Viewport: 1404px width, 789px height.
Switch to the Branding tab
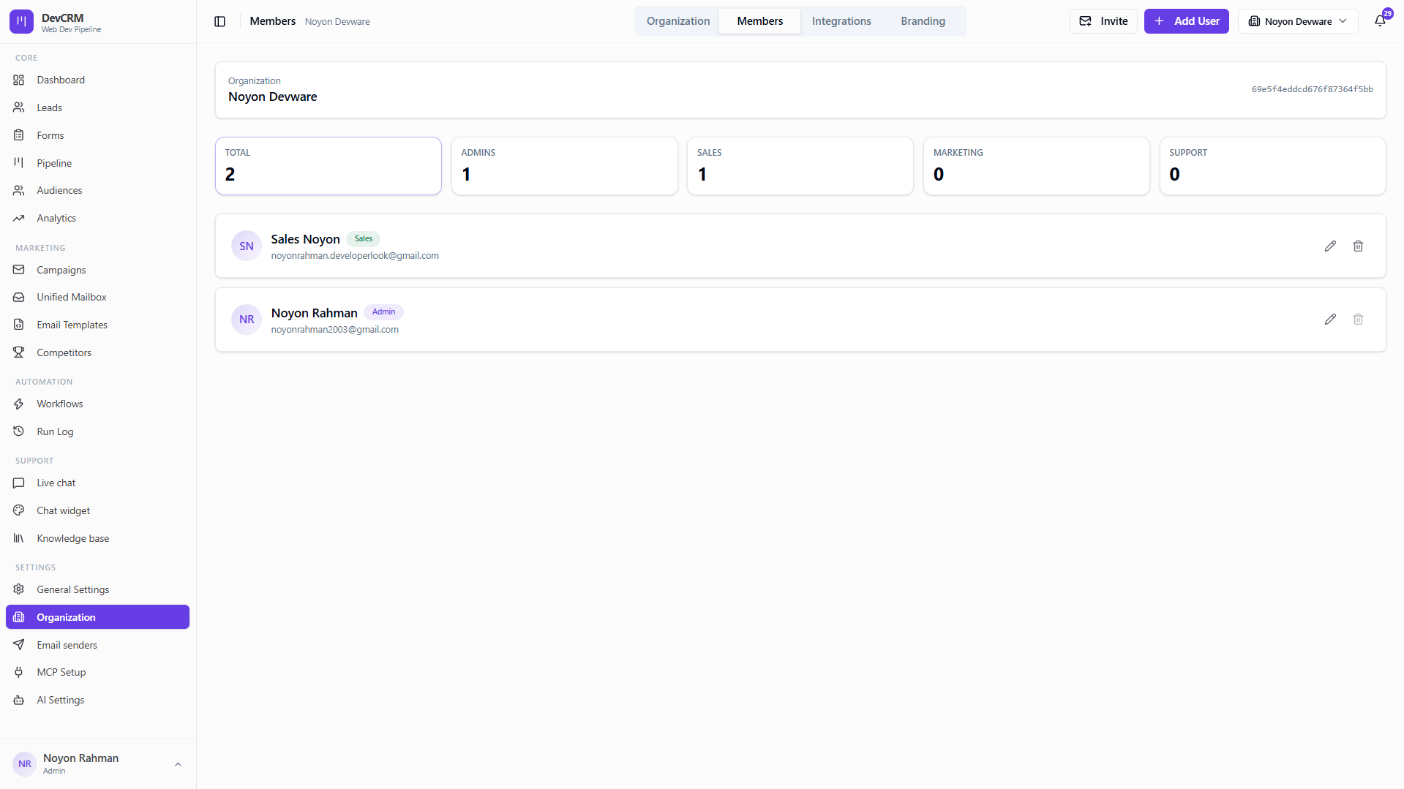(x=923, y=21)
